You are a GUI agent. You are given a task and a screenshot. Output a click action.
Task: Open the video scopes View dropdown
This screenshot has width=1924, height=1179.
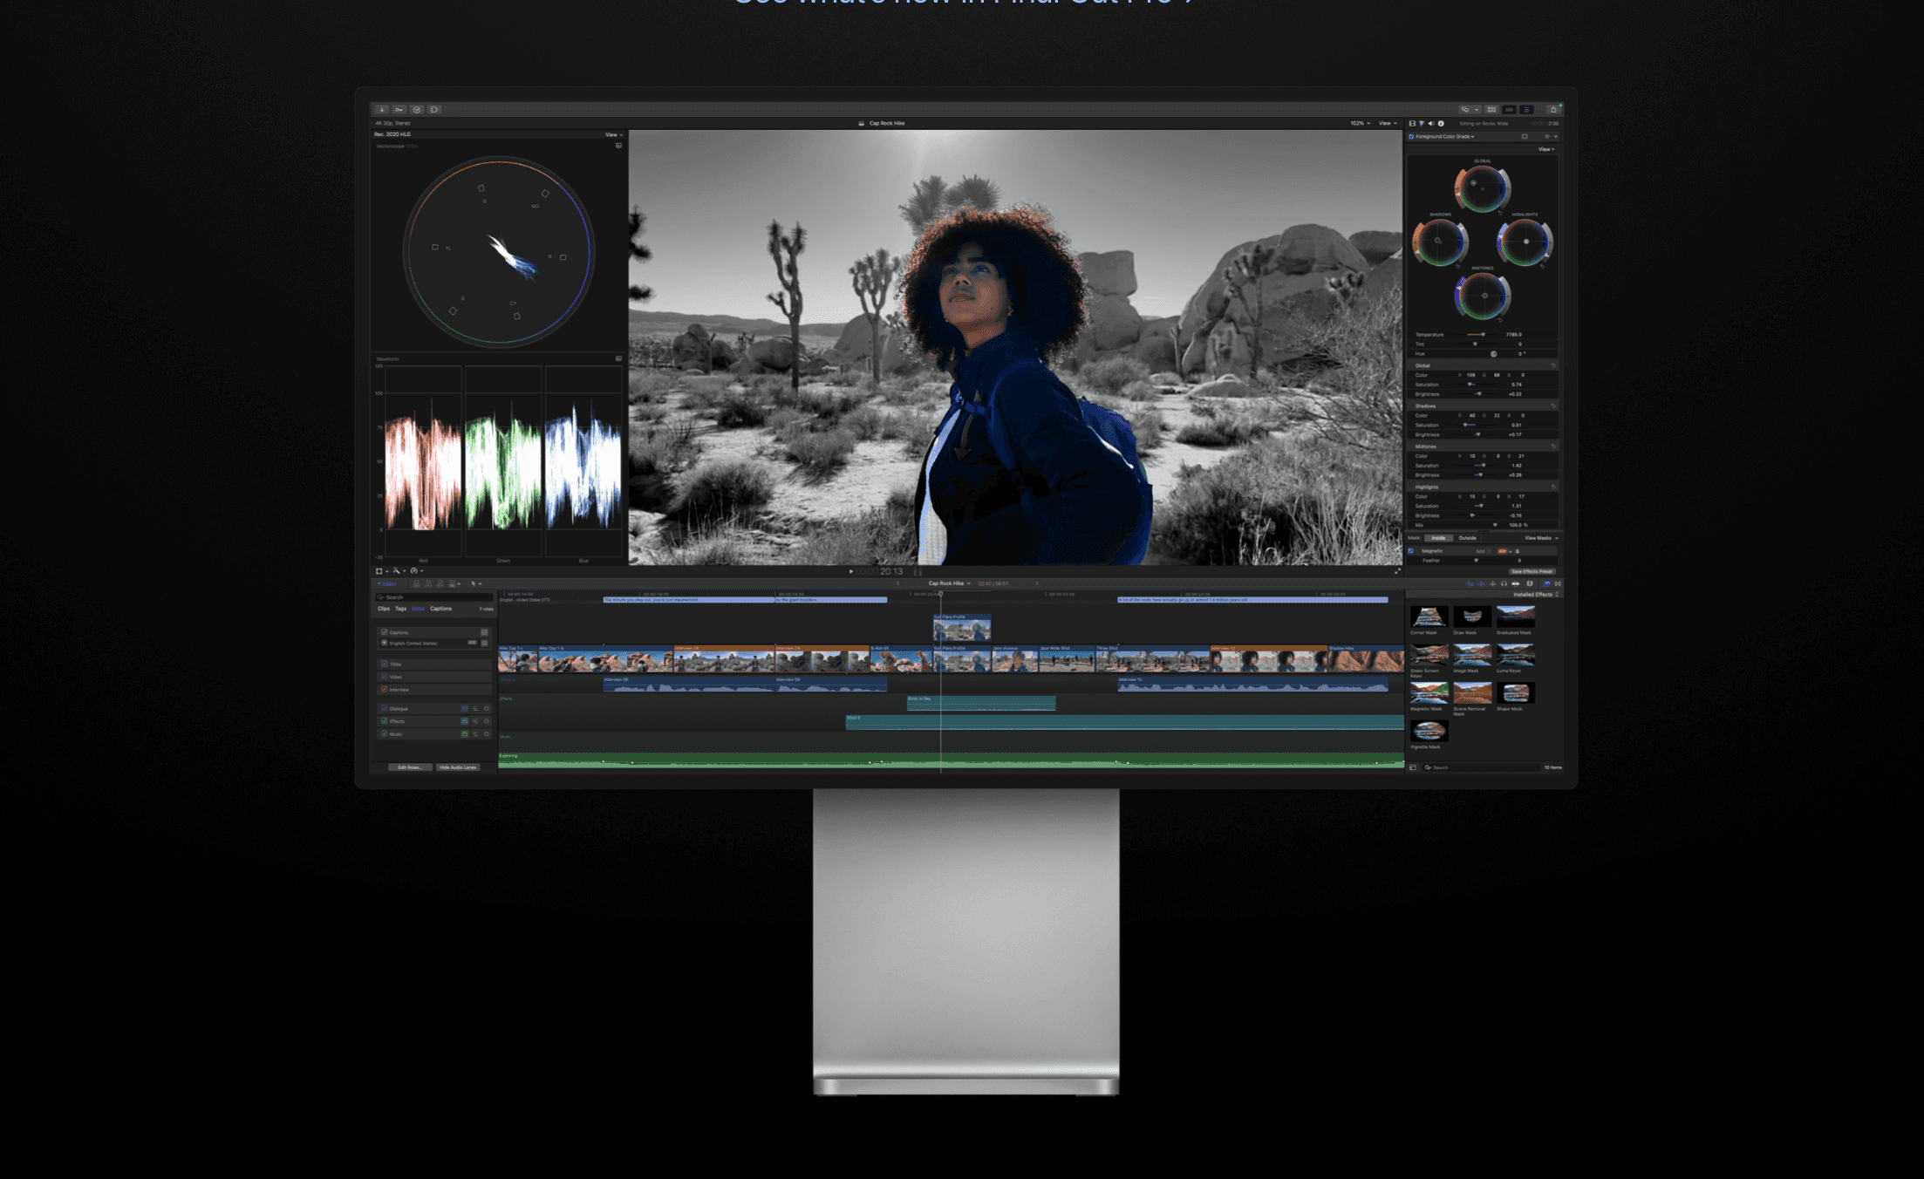click(613, 135)
